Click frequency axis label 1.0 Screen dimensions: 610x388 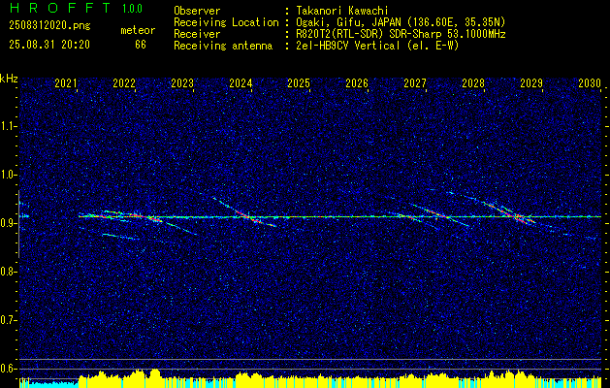[x=9, y=176]
